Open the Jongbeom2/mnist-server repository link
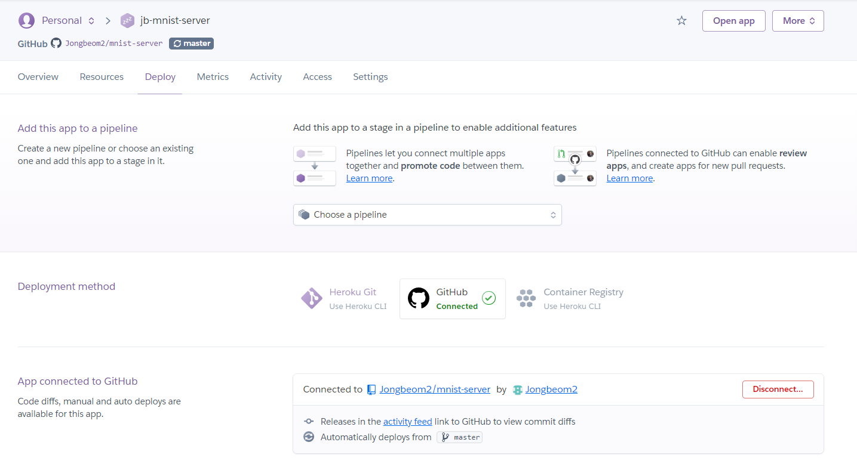The height and width of the screenshot is (473, 857). 435,389
